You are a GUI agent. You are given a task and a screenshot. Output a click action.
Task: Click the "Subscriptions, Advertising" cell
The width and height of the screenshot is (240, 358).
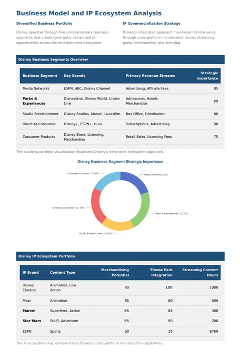147,124
